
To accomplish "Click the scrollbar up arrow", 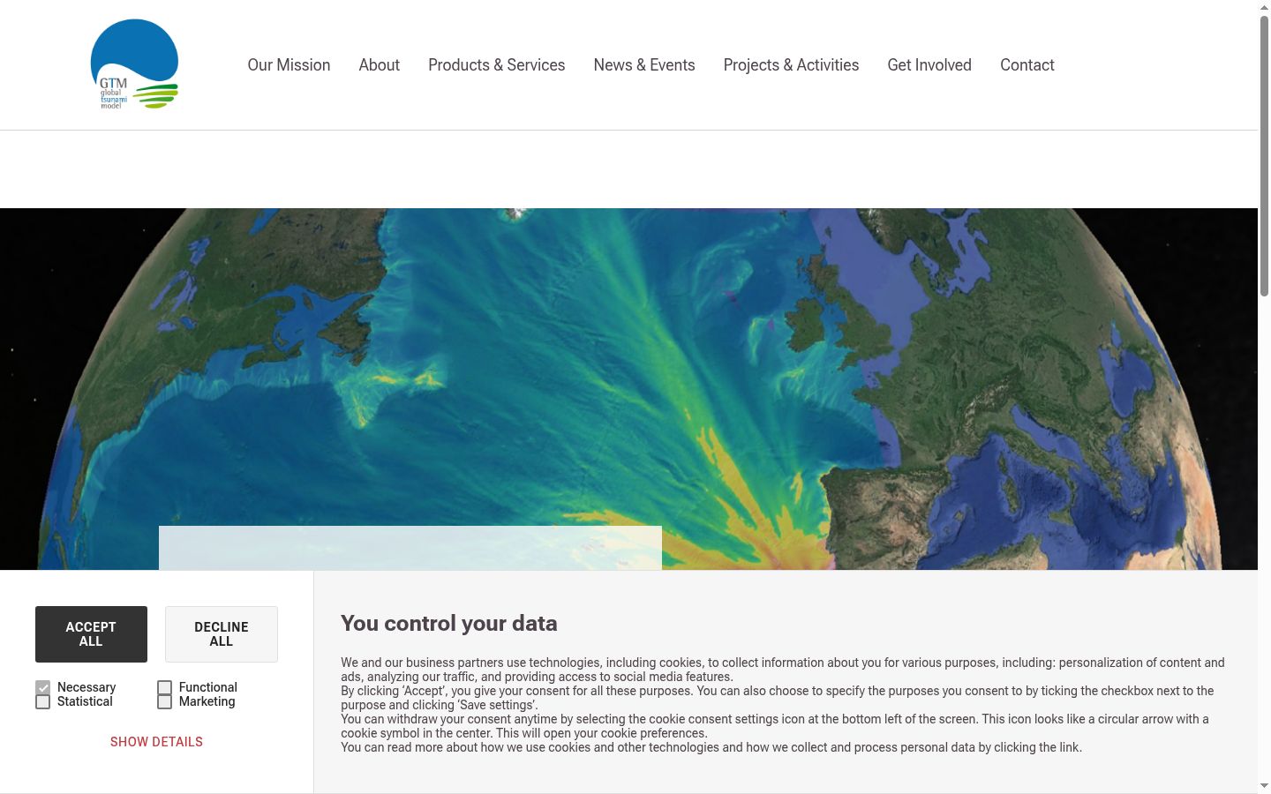I will 1264,7.
